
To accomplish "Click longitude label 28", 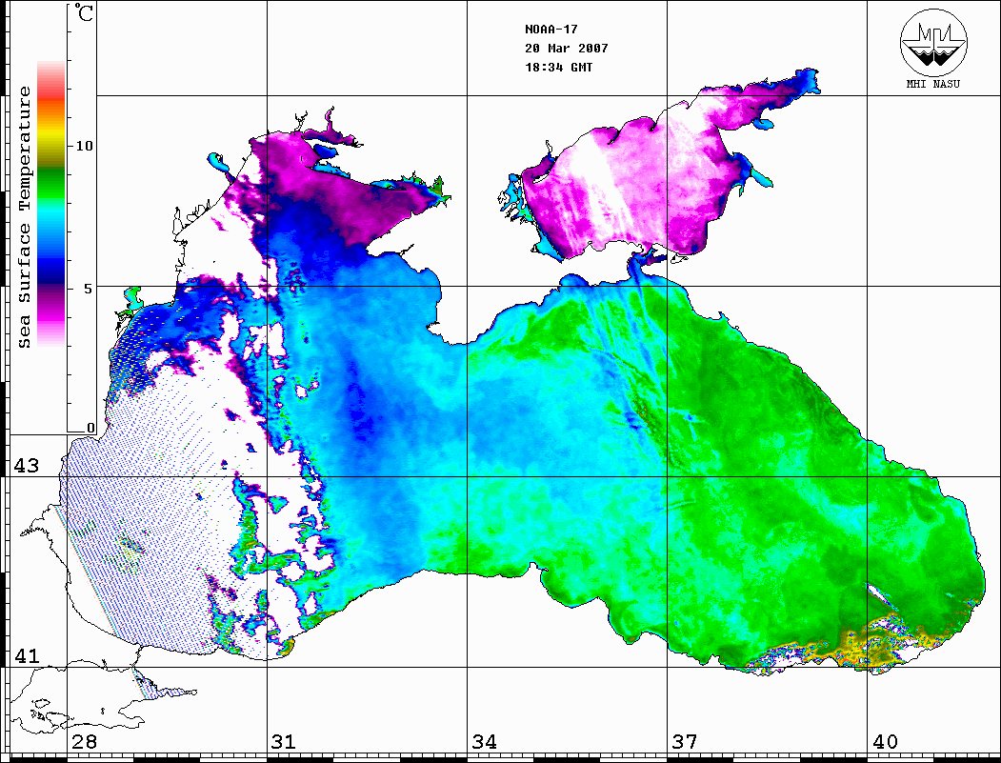I will click(84, 742).
